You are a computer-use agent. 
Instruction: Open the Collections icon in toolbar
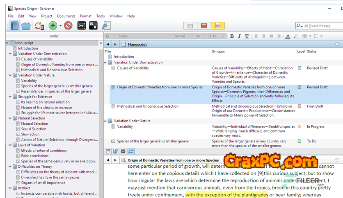[x=26, y=26]
